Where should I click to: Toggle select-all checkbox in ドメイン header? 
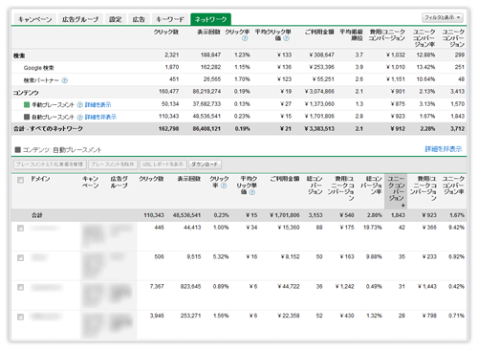pyautogui.click(x=20, y=180)
